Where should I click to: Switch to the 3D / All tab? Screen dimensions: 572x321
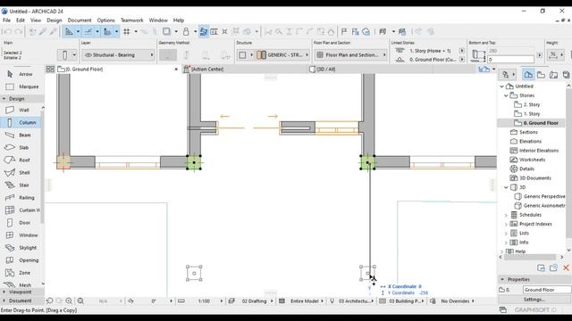[x=326, y=69]
